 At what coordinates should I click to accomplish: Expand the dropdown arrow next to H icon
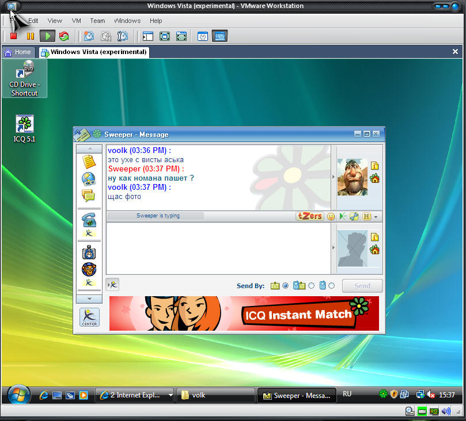click(376, 217)
